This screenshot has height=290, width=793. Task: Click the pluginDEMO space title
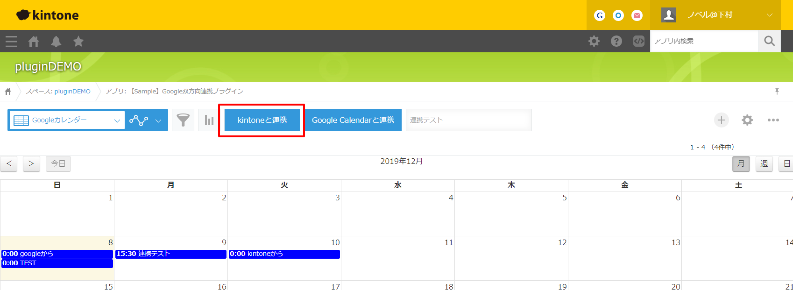[x=48, y=66]
